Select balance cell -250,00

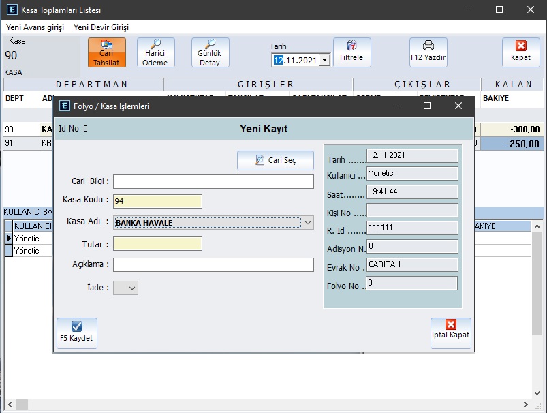(512, 144)
